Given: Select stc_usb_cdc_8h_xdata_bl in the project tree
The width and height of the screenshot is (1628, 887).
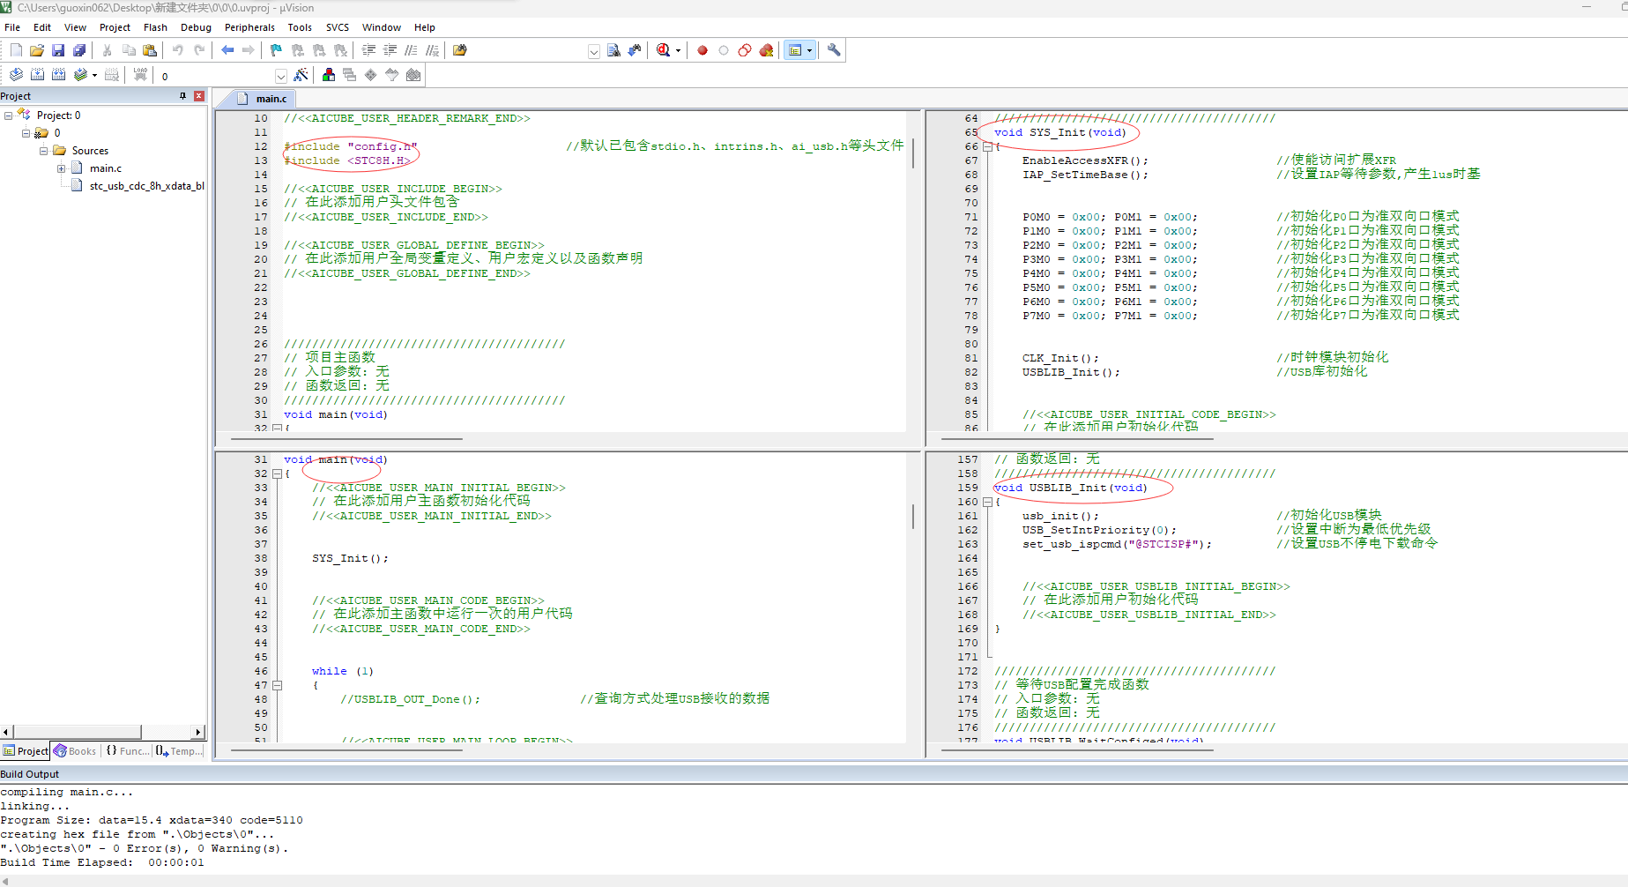Looking at the screenshot, I should (x=147, y=186).
